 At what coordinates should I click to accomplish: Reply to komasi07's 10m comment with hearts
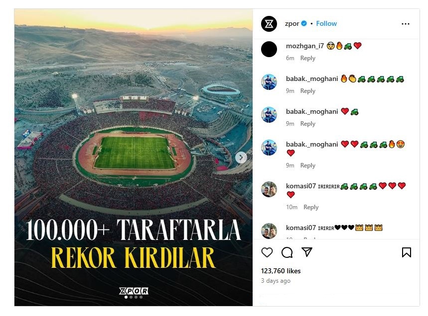pyautogui.click(x=311, y=207)
